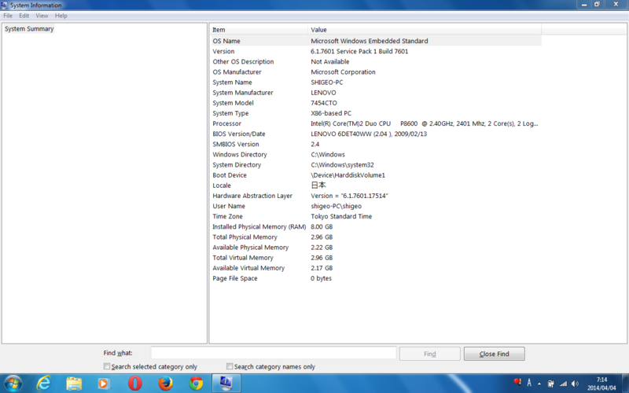Open the View menu

[x=42, y=16]
